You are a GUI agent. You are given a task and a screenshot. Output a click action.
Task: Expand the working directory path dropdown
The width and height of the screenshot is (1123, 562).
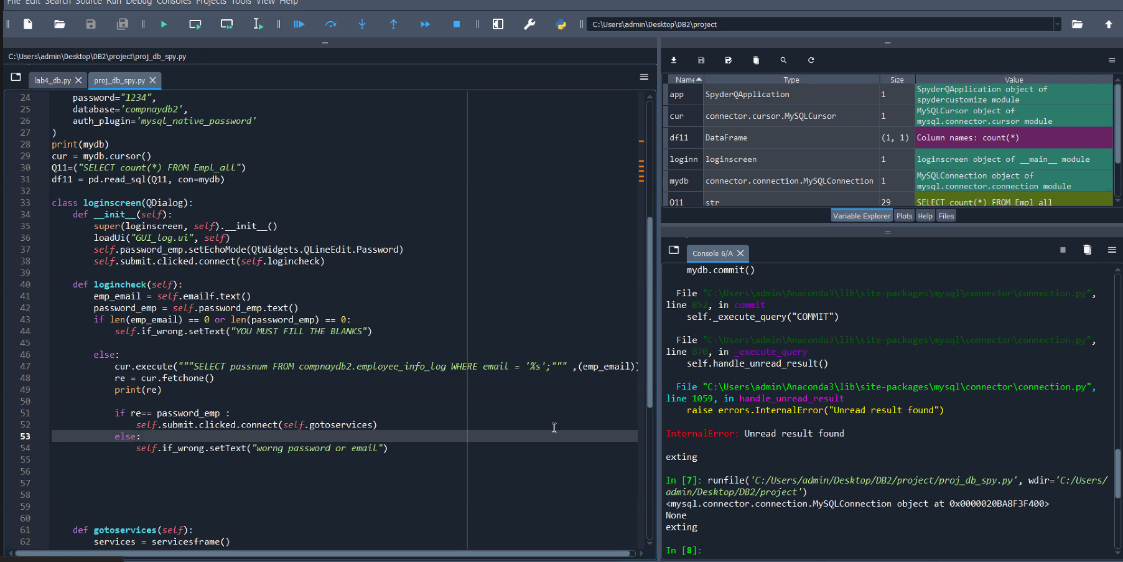[x=1056, y=24]
